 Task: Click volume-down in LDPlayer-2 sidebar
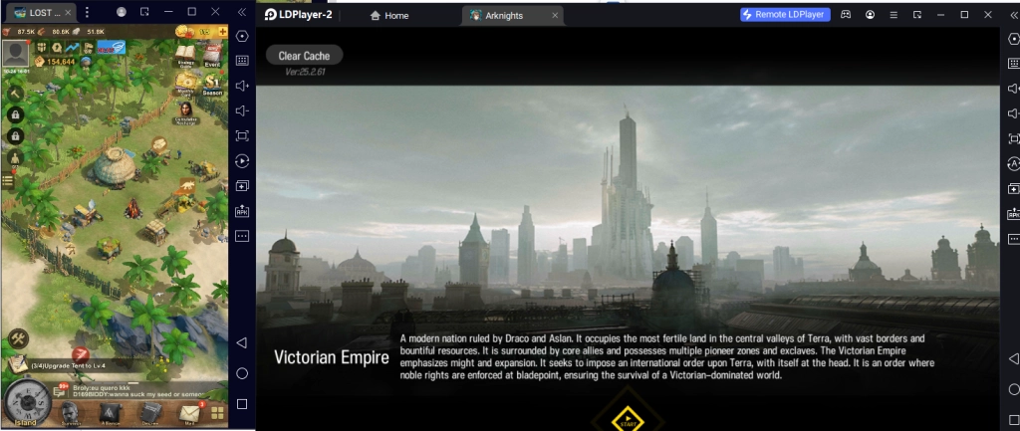point(1013,113)
